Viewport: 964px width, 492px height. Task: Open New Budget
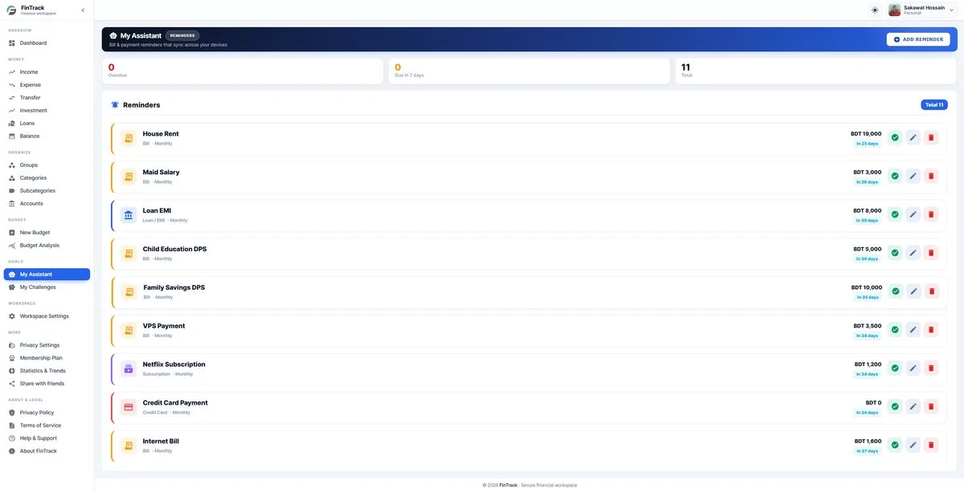pos(47,233)
